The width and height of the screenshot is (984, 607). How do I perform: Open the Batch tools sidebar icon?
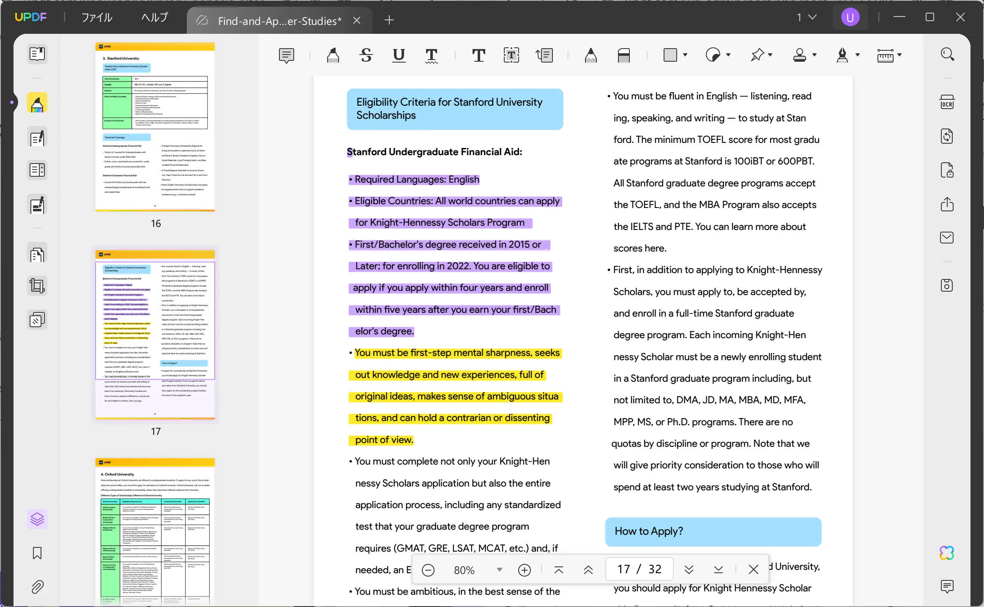pyautogui.click(x=37, y=320)
